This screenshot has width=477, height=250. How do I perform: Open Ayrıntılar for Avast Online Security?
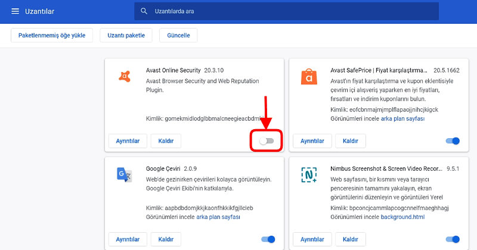tap(128, 141)
